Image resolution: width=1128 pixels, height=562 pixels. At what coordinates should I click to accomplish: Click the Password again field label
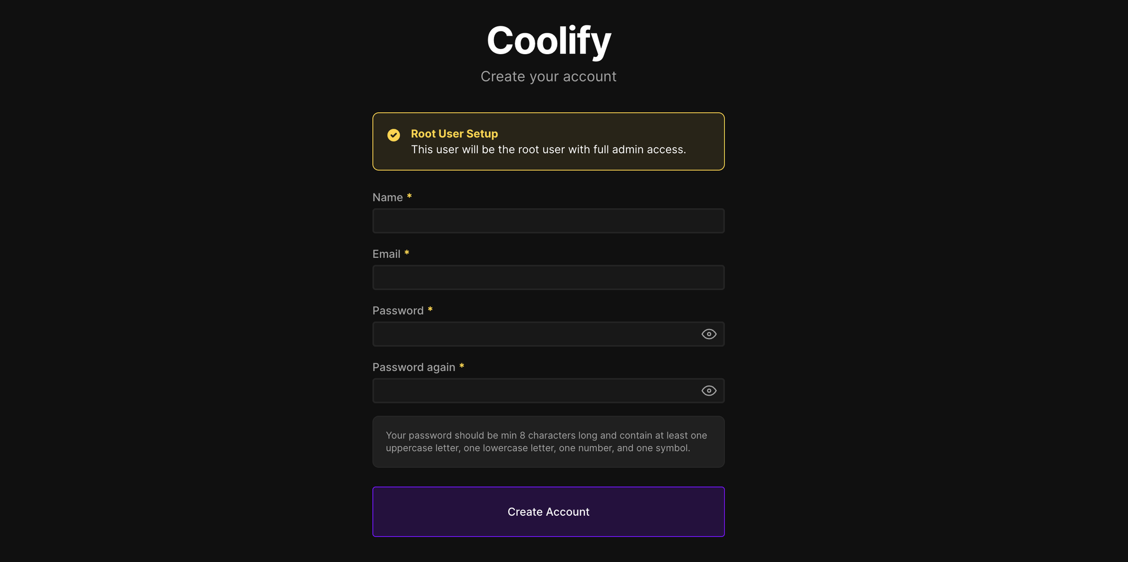click(x=413, y=366)
